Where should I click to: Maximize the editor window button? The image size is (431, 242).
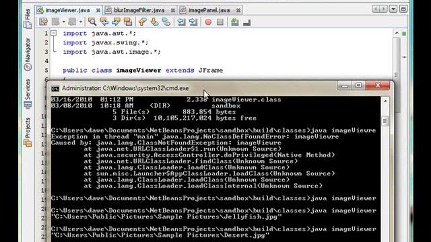403,9
